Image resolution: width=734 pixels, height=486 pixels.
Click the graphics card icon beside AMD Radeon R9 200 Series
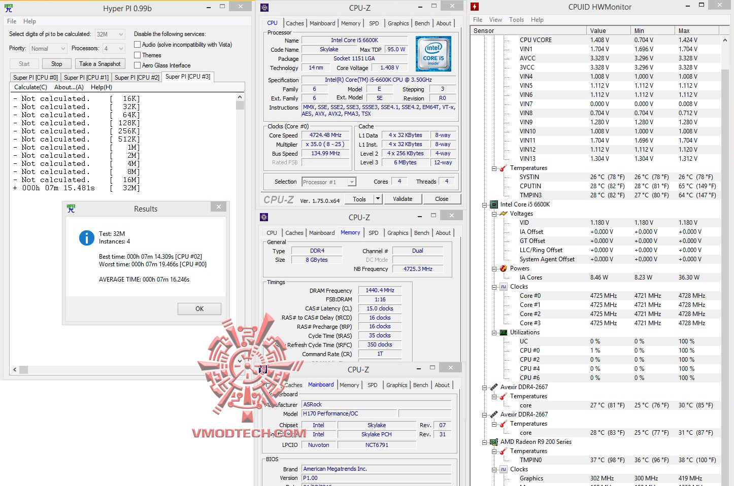[494, 442]
